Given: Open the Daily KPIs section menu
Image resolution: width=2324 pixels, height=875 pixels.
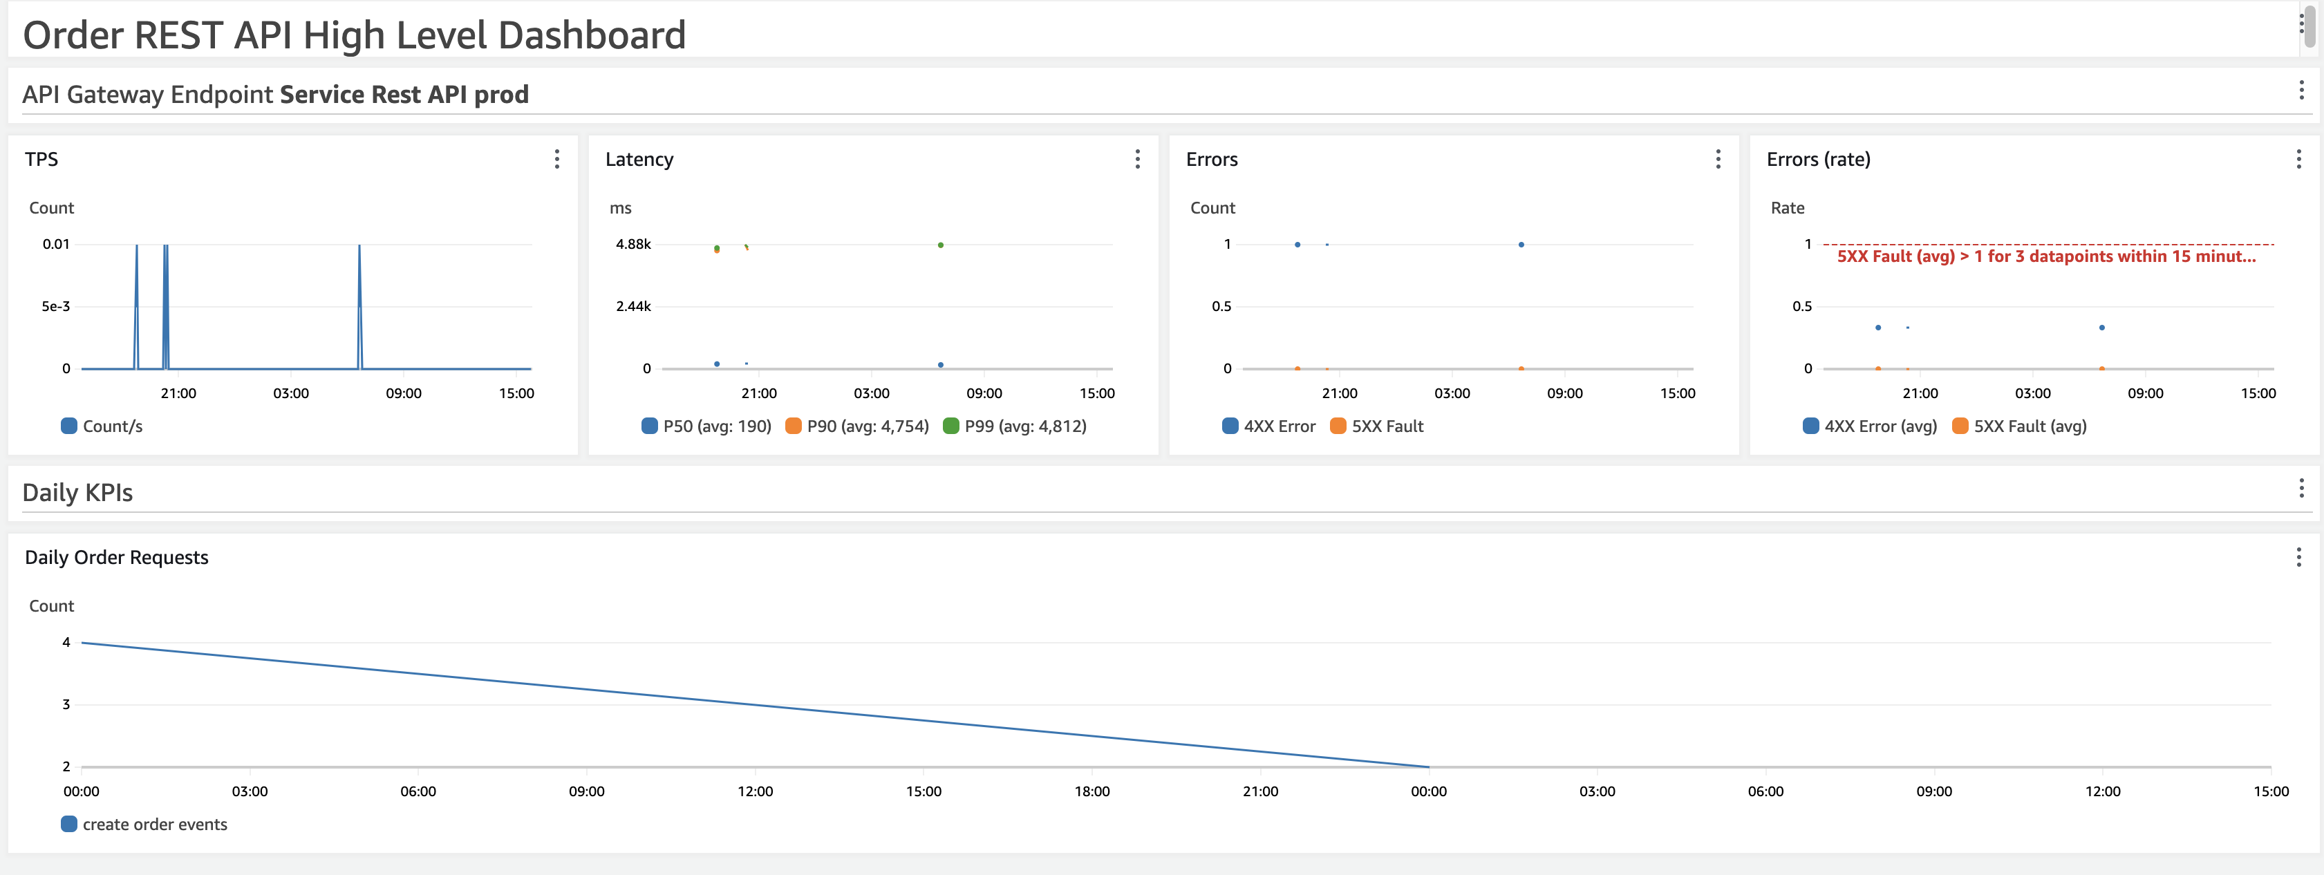Looking at the screenshot, I should (2301, 488).
